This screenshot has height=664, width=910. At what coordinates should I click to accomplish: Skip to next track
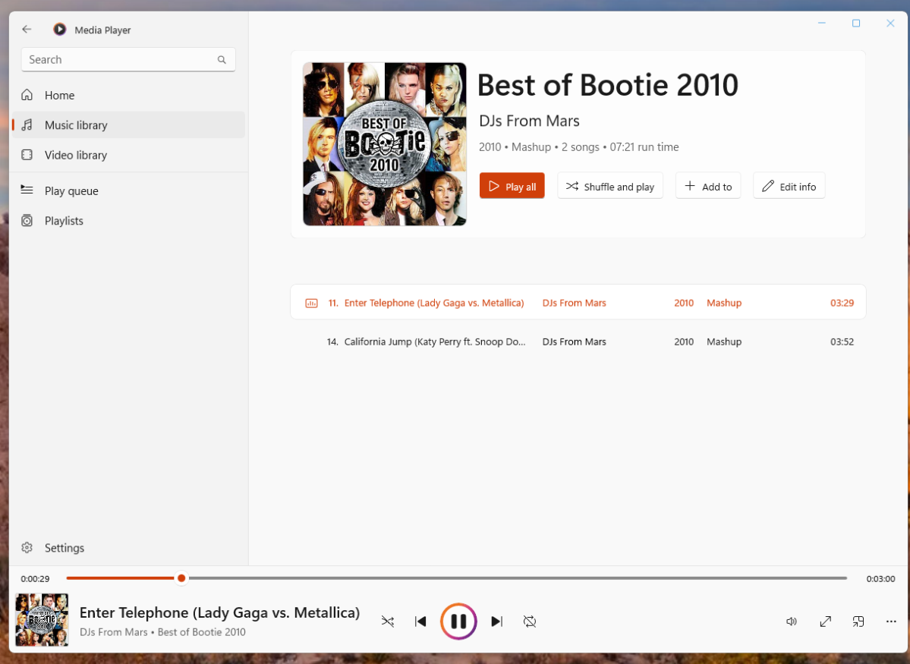[x=497, y=621]
